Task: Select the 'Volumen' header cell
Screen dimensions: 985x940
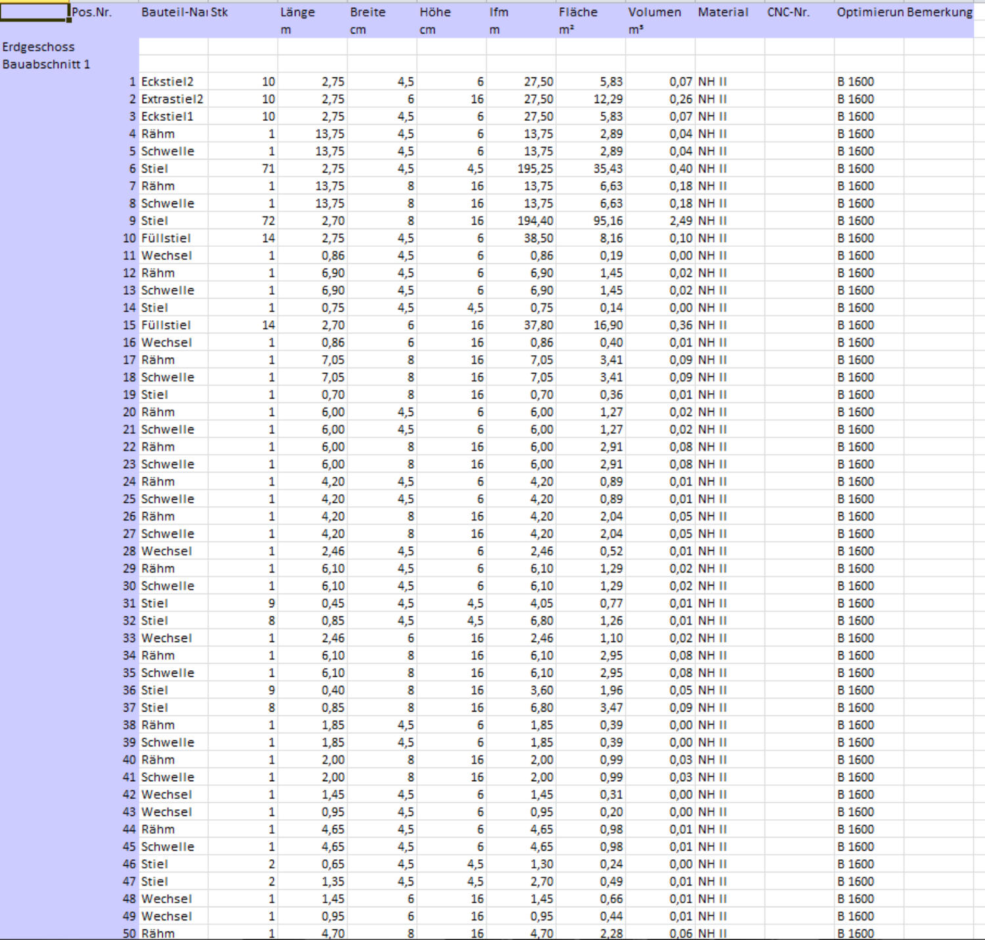Action: coord(661,12)
